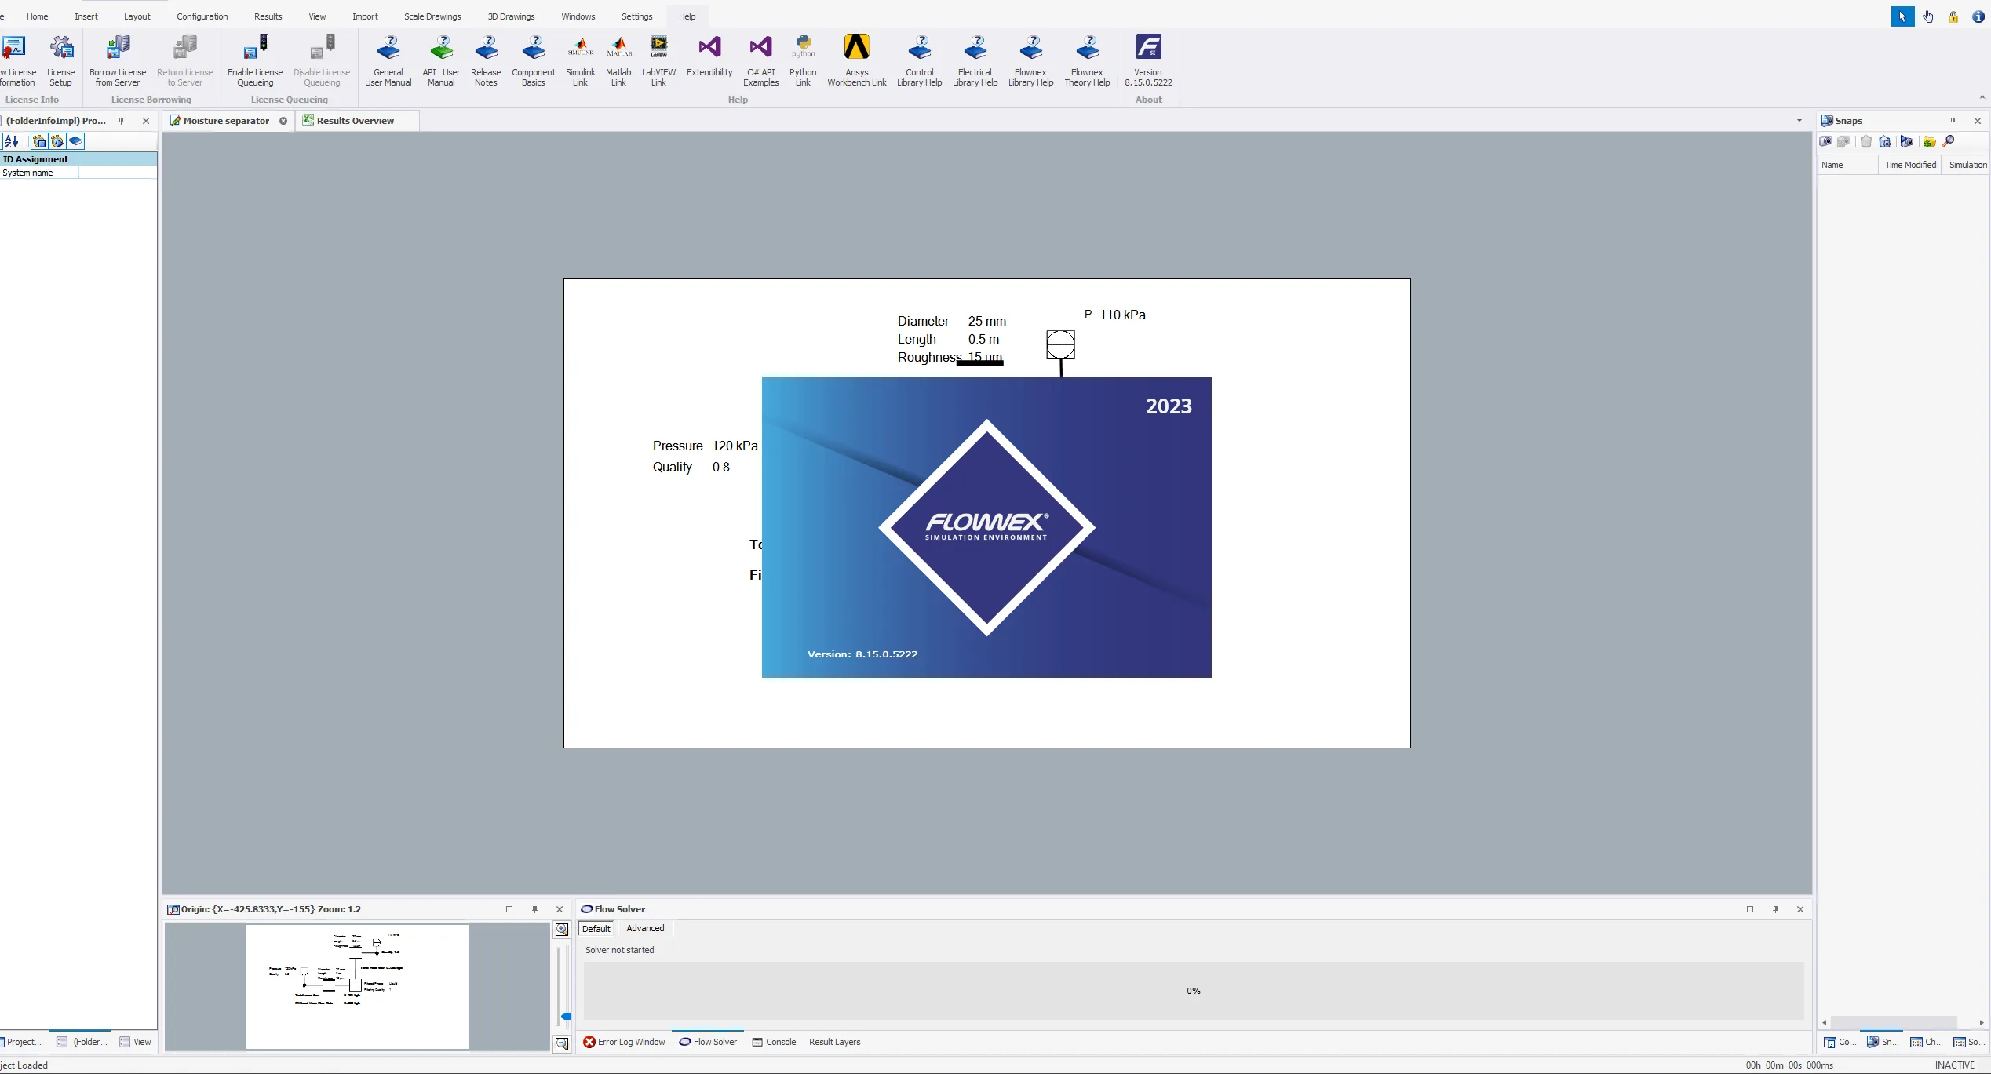Toggle auto-hide pin on Snaps panel
The height and width of the screenshot is (1074, 1991).
coord(1953,121)
